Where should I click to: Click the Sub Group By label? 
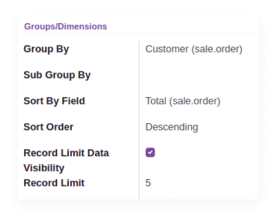click(57, 75)
